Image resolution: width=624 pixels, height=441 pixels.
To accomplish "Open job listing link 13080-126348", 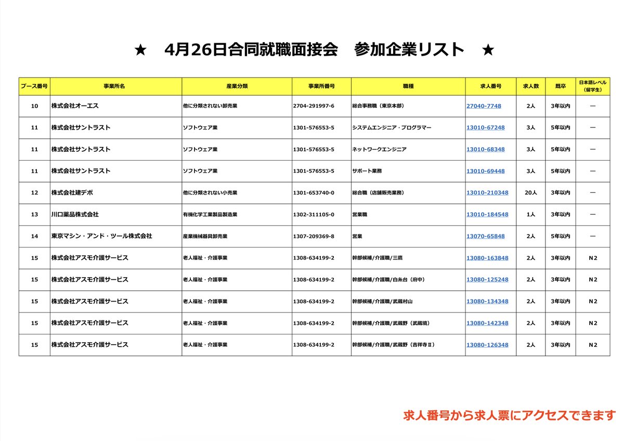I will click(x=487, y=345).
